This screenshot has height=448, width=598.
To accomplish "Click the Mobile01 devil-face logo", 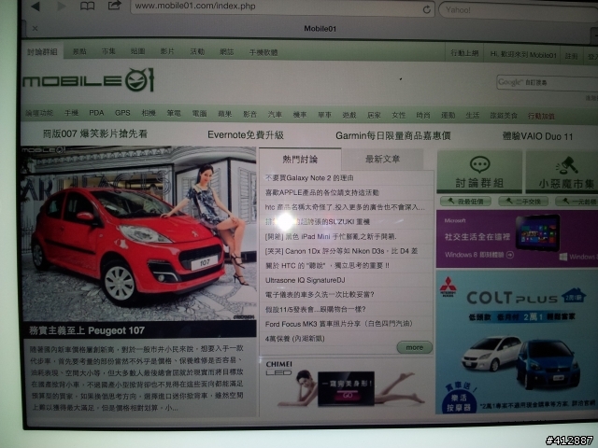I will click(139, 79).
